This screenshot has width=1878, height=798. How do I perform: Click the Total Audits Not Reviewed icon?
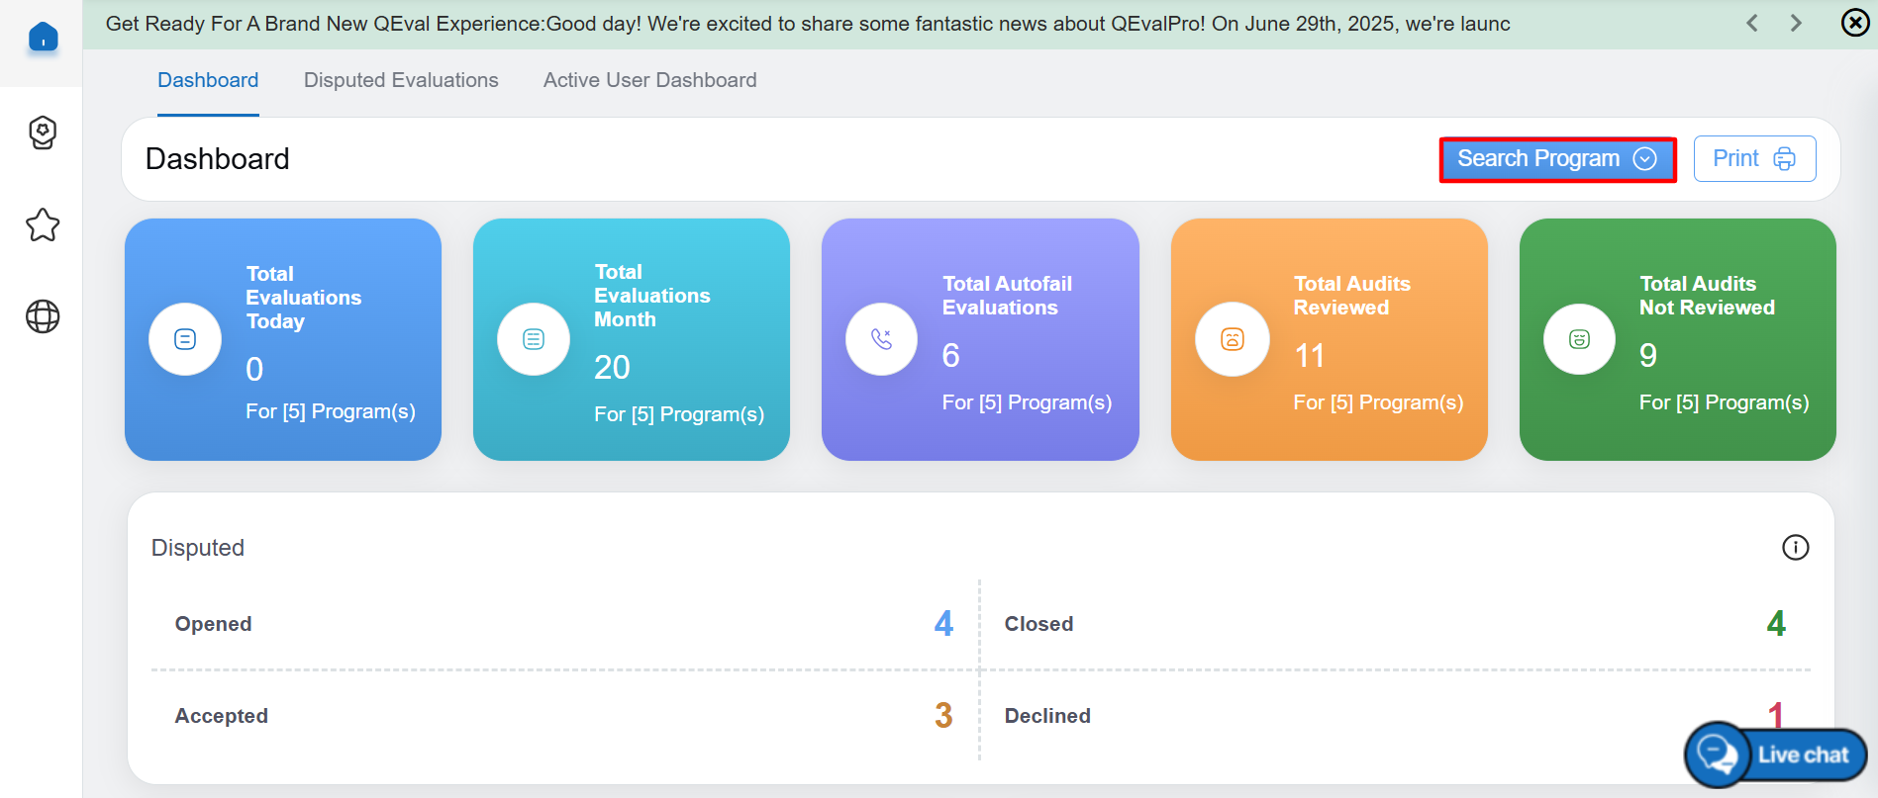click(x=1579, y=339)
